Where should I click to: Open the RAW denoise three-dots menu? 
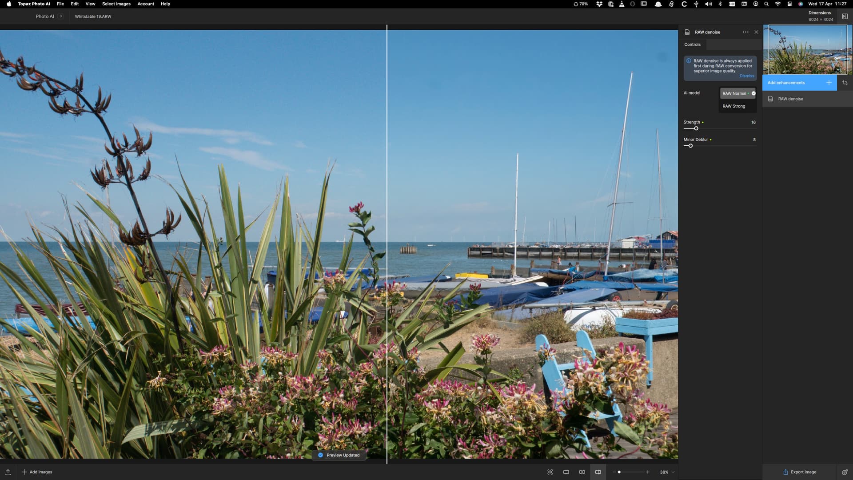coord(745,32)
